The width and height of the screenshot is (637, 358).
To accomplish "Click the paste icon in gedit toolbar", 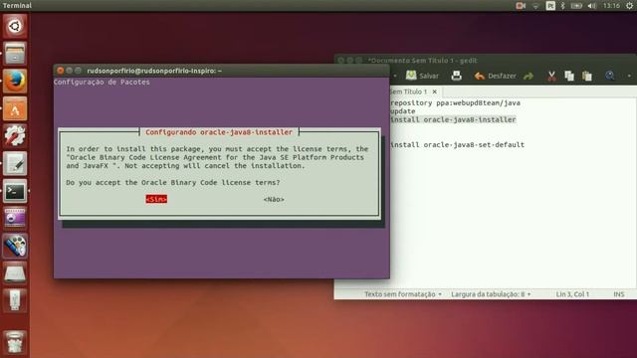I will click(587, 76).
